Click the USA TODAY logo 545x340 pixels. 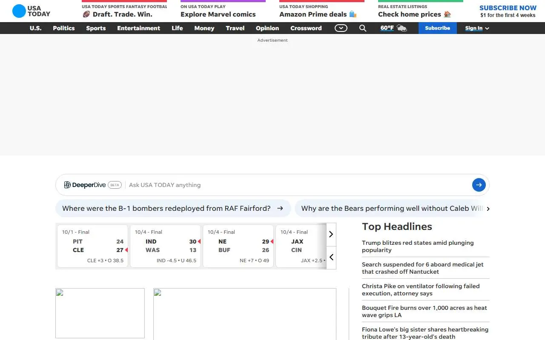pyautogui.click(x=31, y=11)
